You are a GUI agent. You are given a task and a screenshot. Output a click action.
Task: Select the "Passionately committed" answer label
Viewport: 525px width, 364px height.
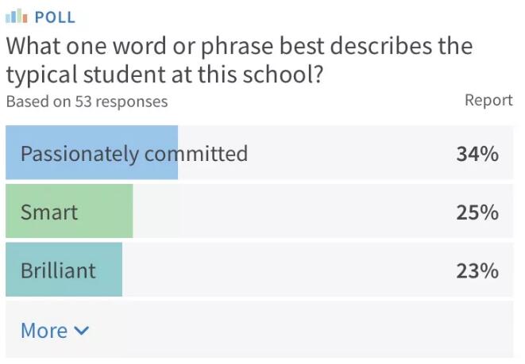pyautogui.click(x=133, y=153)
